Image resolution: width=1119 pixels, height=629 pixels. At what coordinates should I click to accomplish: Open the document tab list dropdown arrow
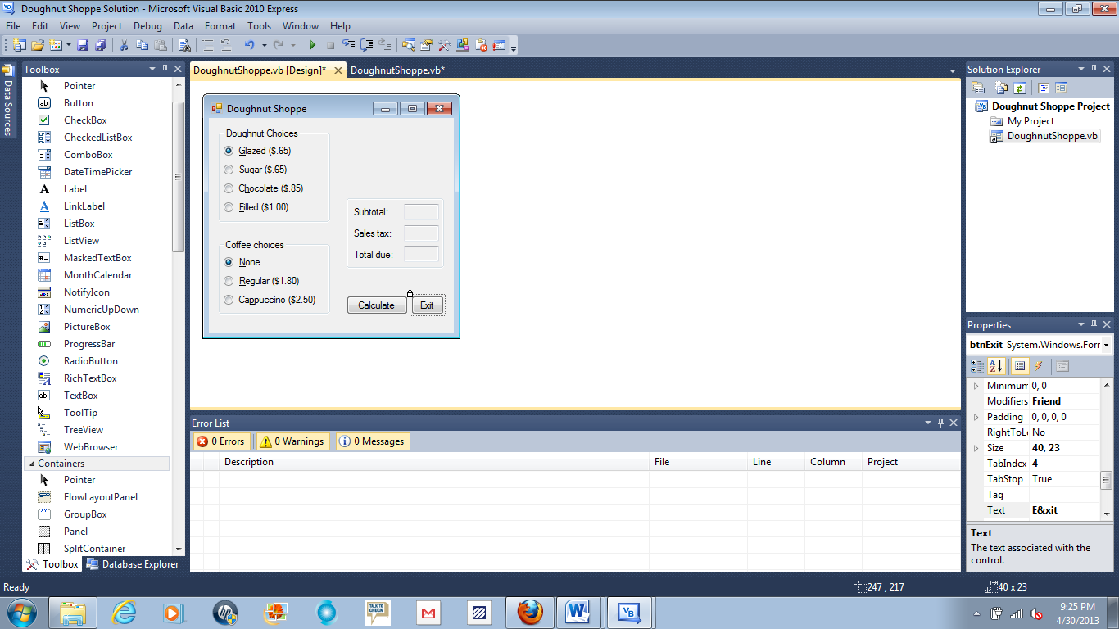(x=953, y=71)
